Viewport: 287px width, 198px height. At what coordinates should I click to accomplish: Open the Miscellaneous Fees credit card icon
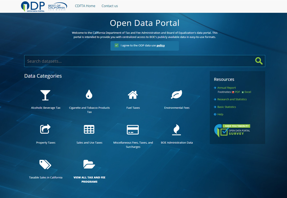133,130
